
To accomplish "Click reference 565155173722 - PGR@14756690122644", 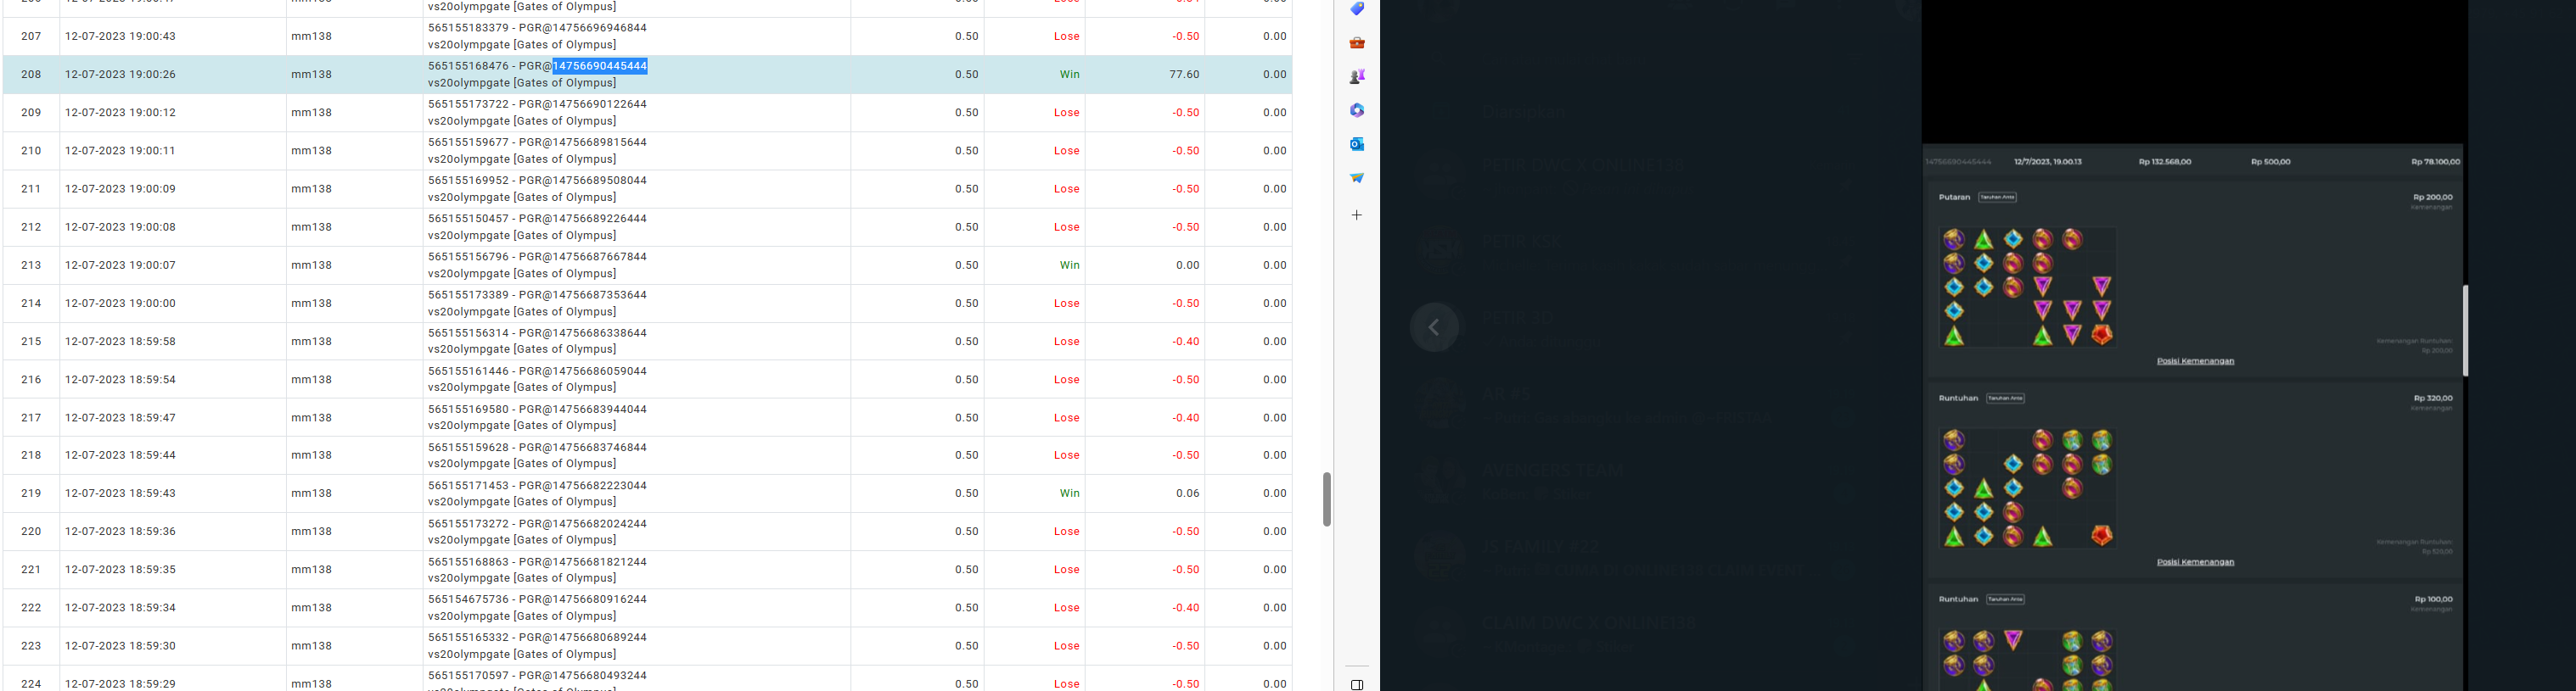I will (x=537, y=103).
